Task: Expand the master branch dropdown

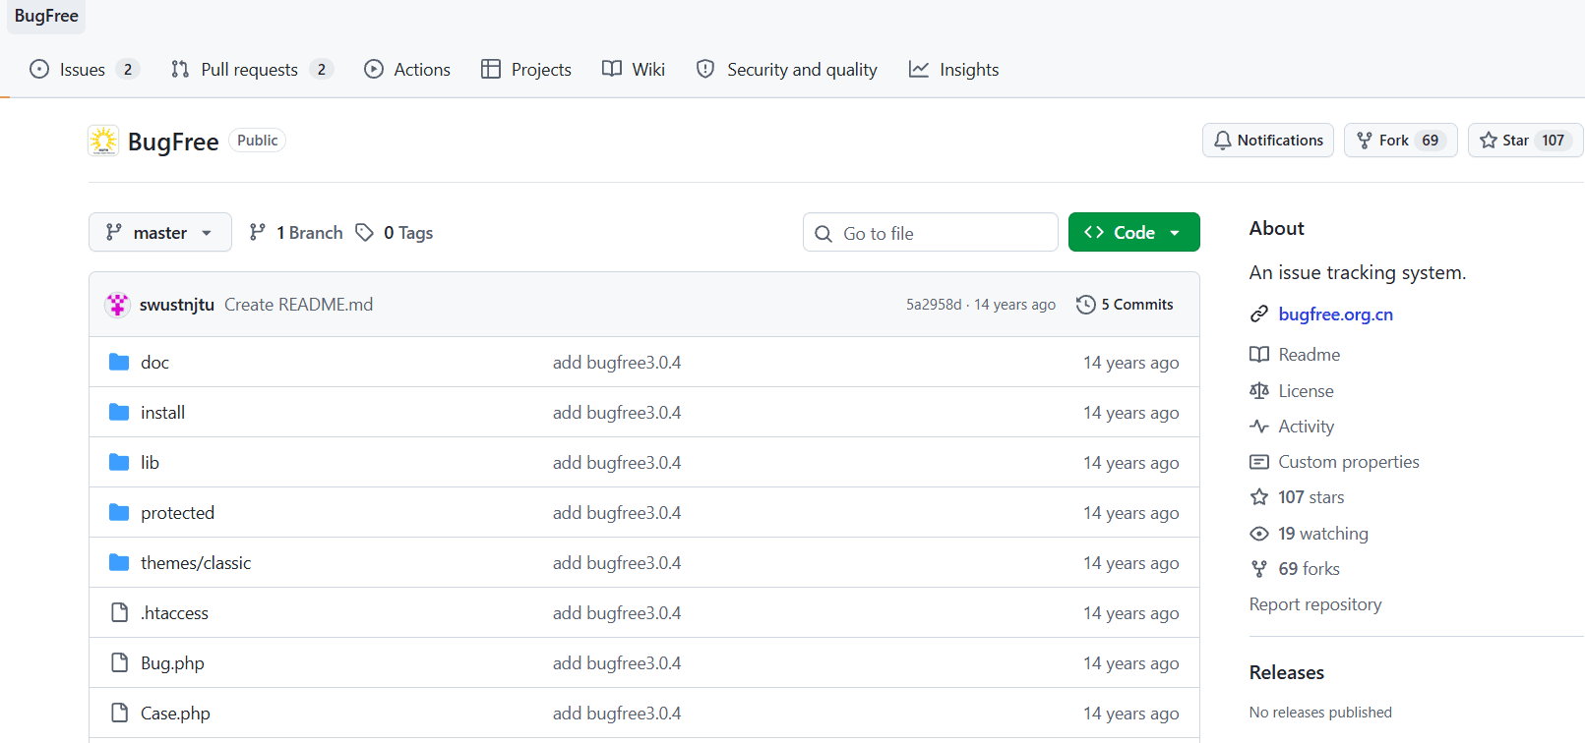Action: pyautogui.click(x=160, y=232)
